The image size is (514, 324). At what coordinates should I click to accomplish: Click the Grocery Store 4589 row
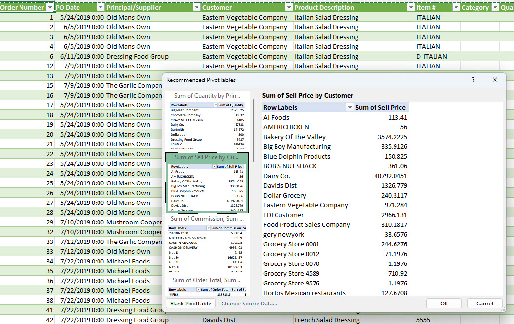point(336,274)
